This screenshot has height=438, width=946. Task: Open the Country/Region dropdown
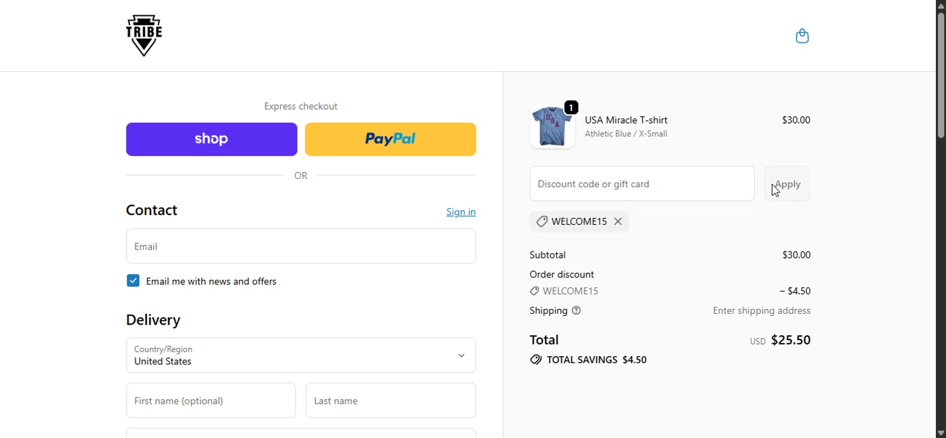301,355
